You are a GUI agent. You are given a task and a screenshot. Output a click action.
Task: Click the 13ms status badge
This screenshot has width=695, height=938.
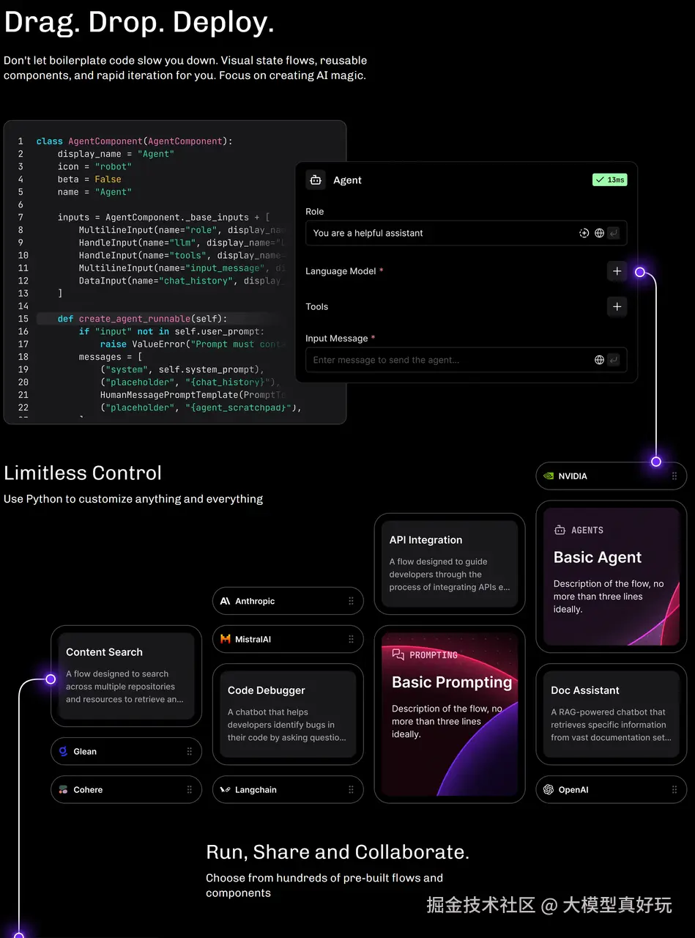(x=610, y=180)
